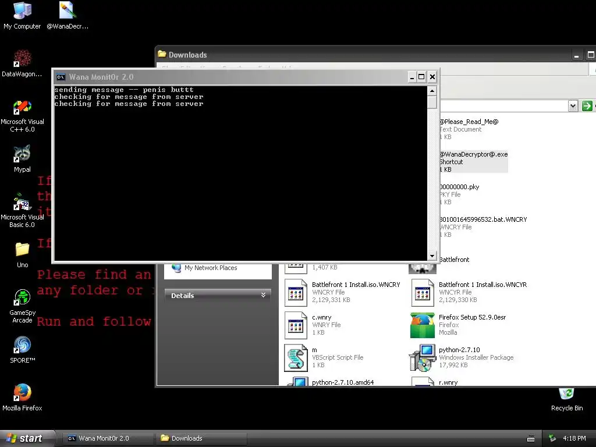Select the Battlefront item name

[x=454, y=260]
